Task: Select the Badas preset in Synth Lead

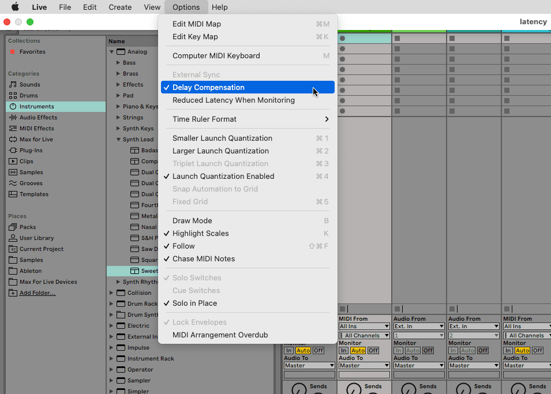Action: click(149, 150)
